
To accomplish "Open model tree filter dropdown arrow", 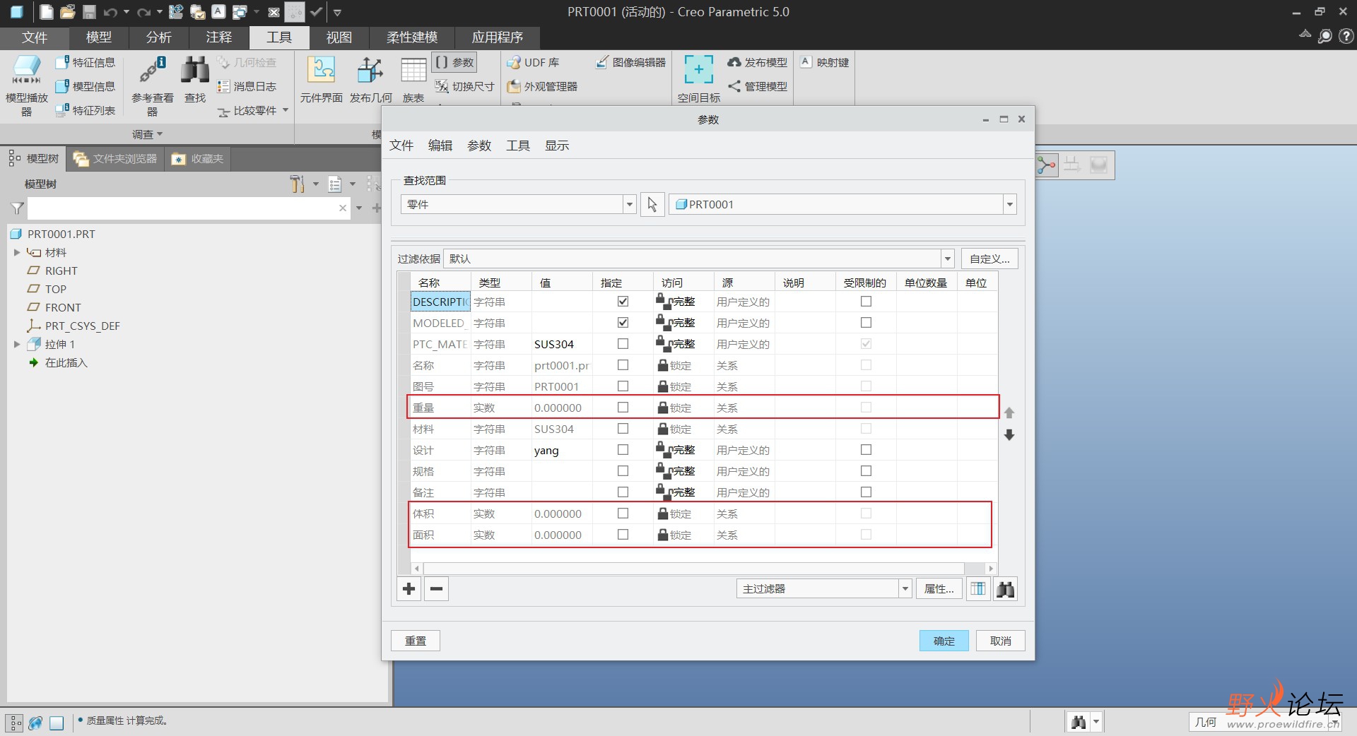I will pyautogui.click(x=359, y=208).
